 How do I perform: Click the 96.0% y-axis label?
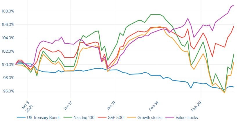(8, 91)
